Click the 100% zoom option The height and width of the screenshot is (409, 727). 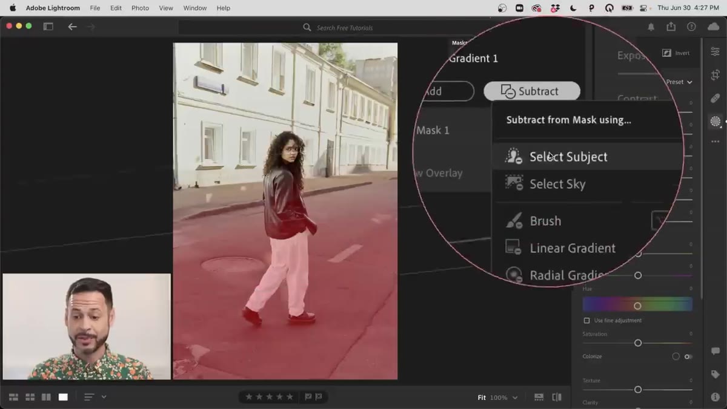(499, 398)
